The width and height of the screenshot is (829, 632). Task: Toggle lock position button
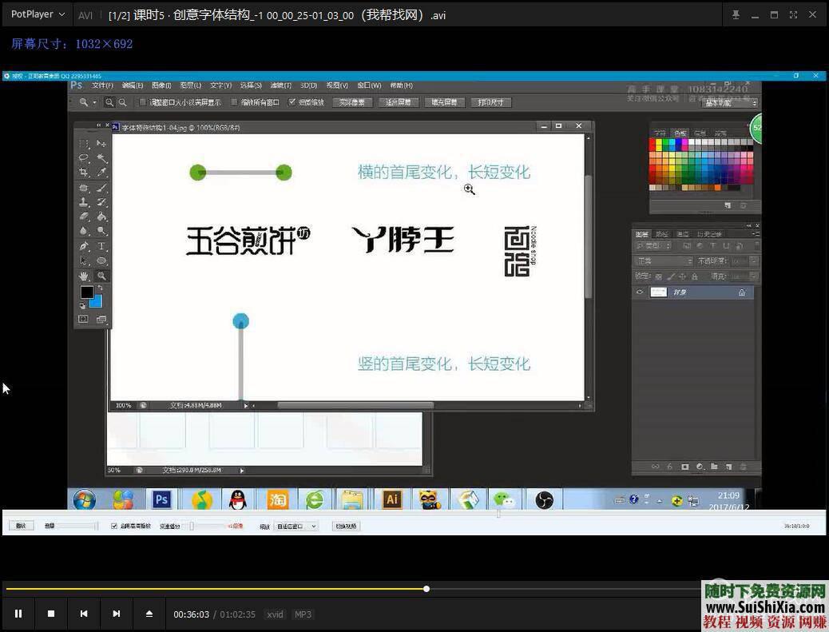683,276
